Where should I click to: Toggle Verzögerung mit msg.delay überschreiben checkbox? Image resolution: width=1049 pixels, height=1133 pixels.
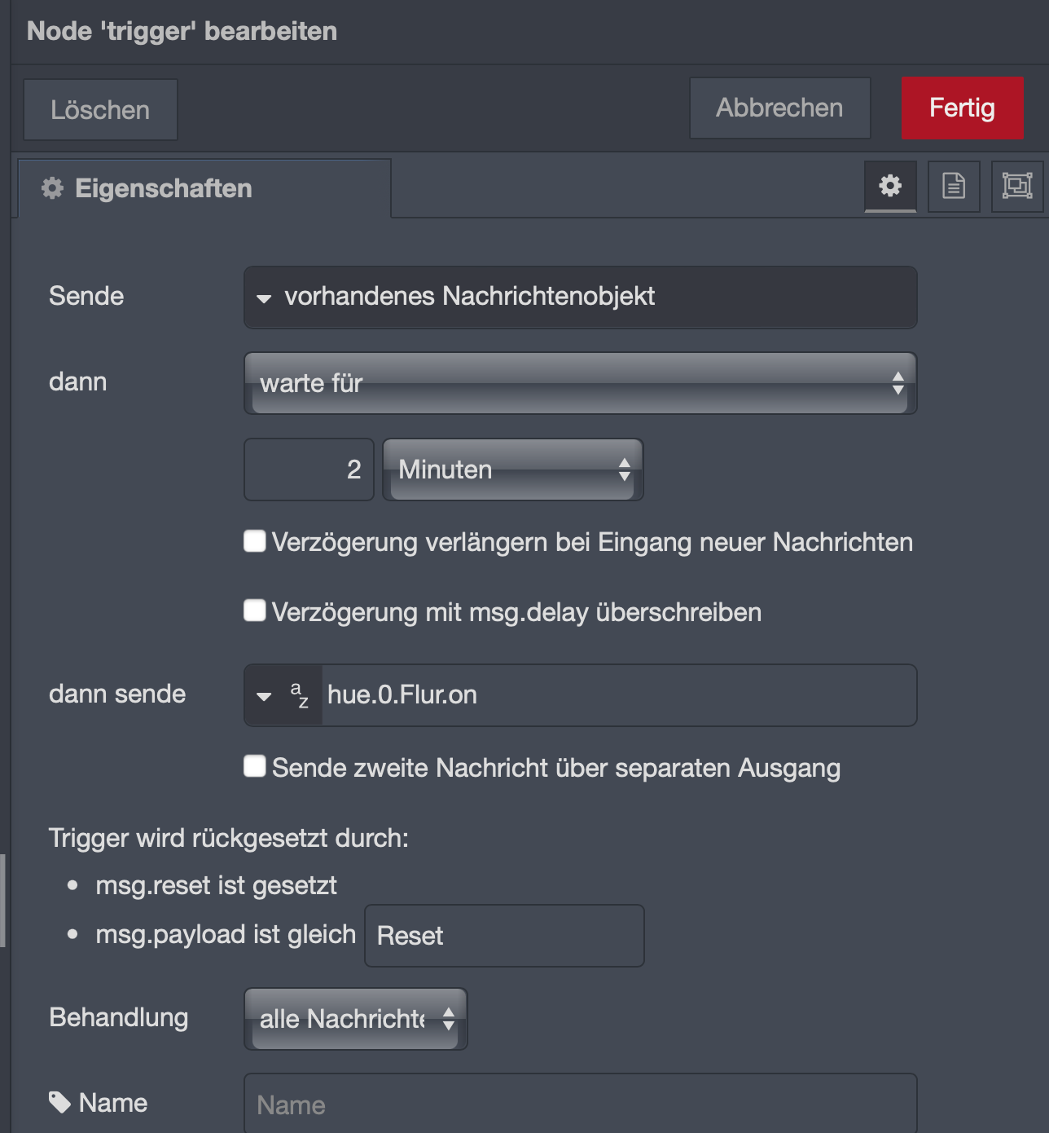click(255, 611)
